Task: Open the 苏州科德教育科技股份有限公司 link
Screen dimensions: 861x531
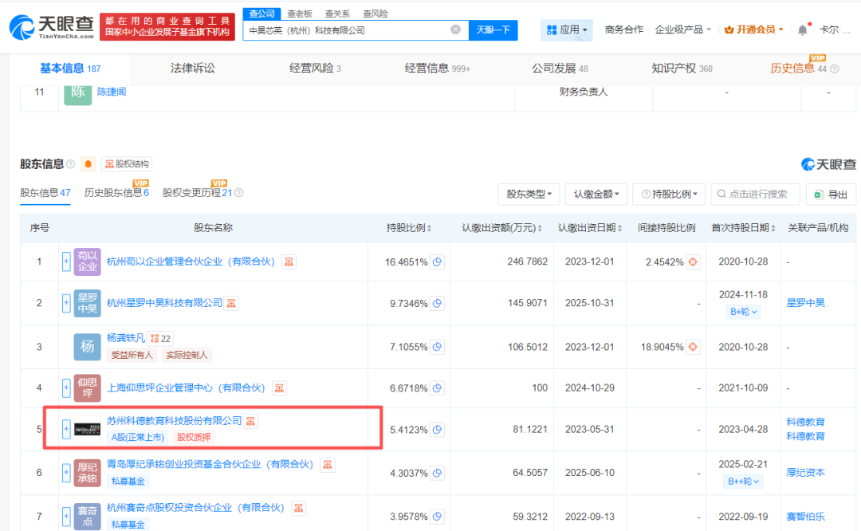Action: 174,420
